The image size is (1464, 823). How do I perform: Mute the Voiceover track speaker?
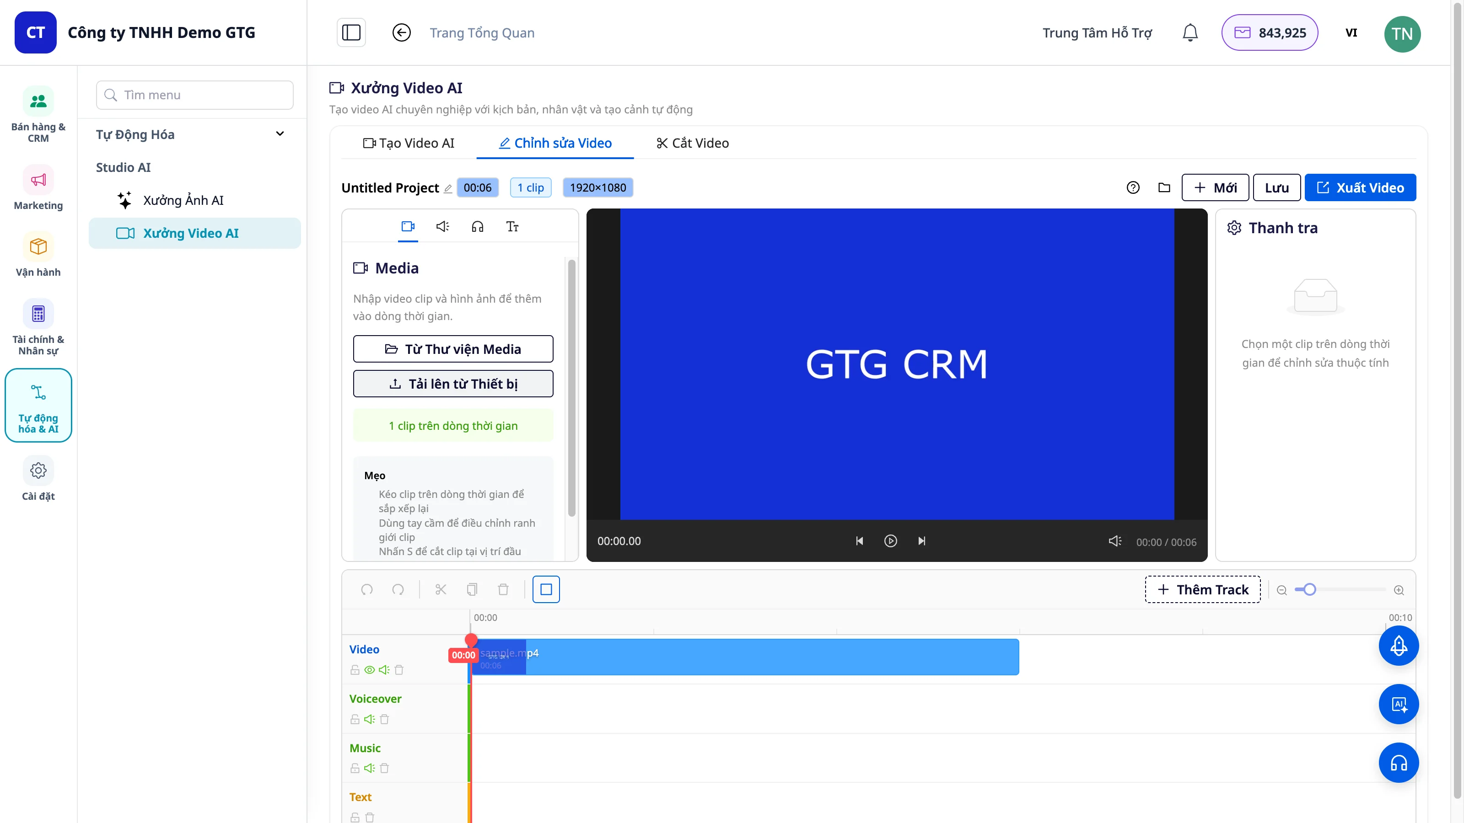click(x=369, y=719)
